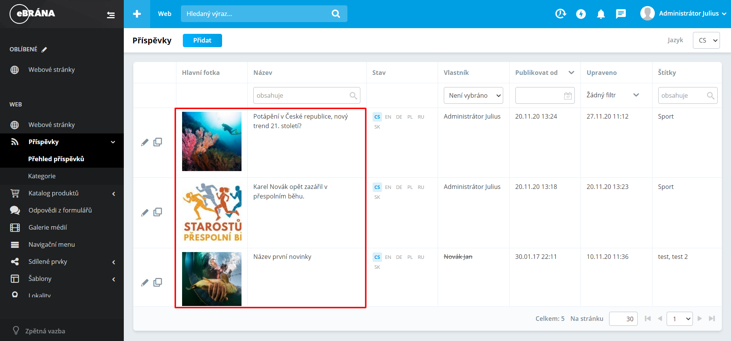Duplicate the Potápění post with copy icon
731x341 pixels.
158,142
